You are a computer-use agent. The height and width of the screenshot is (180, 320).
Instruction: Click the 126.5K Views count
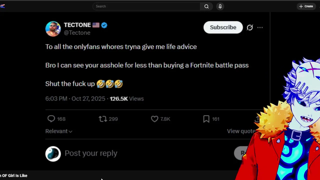[126, 99]
